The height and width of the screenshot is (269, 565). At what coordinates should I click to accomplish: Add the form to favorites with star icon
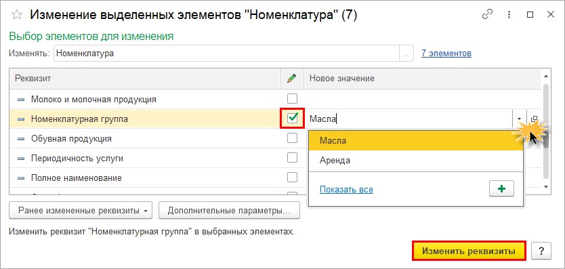[17, 15]
